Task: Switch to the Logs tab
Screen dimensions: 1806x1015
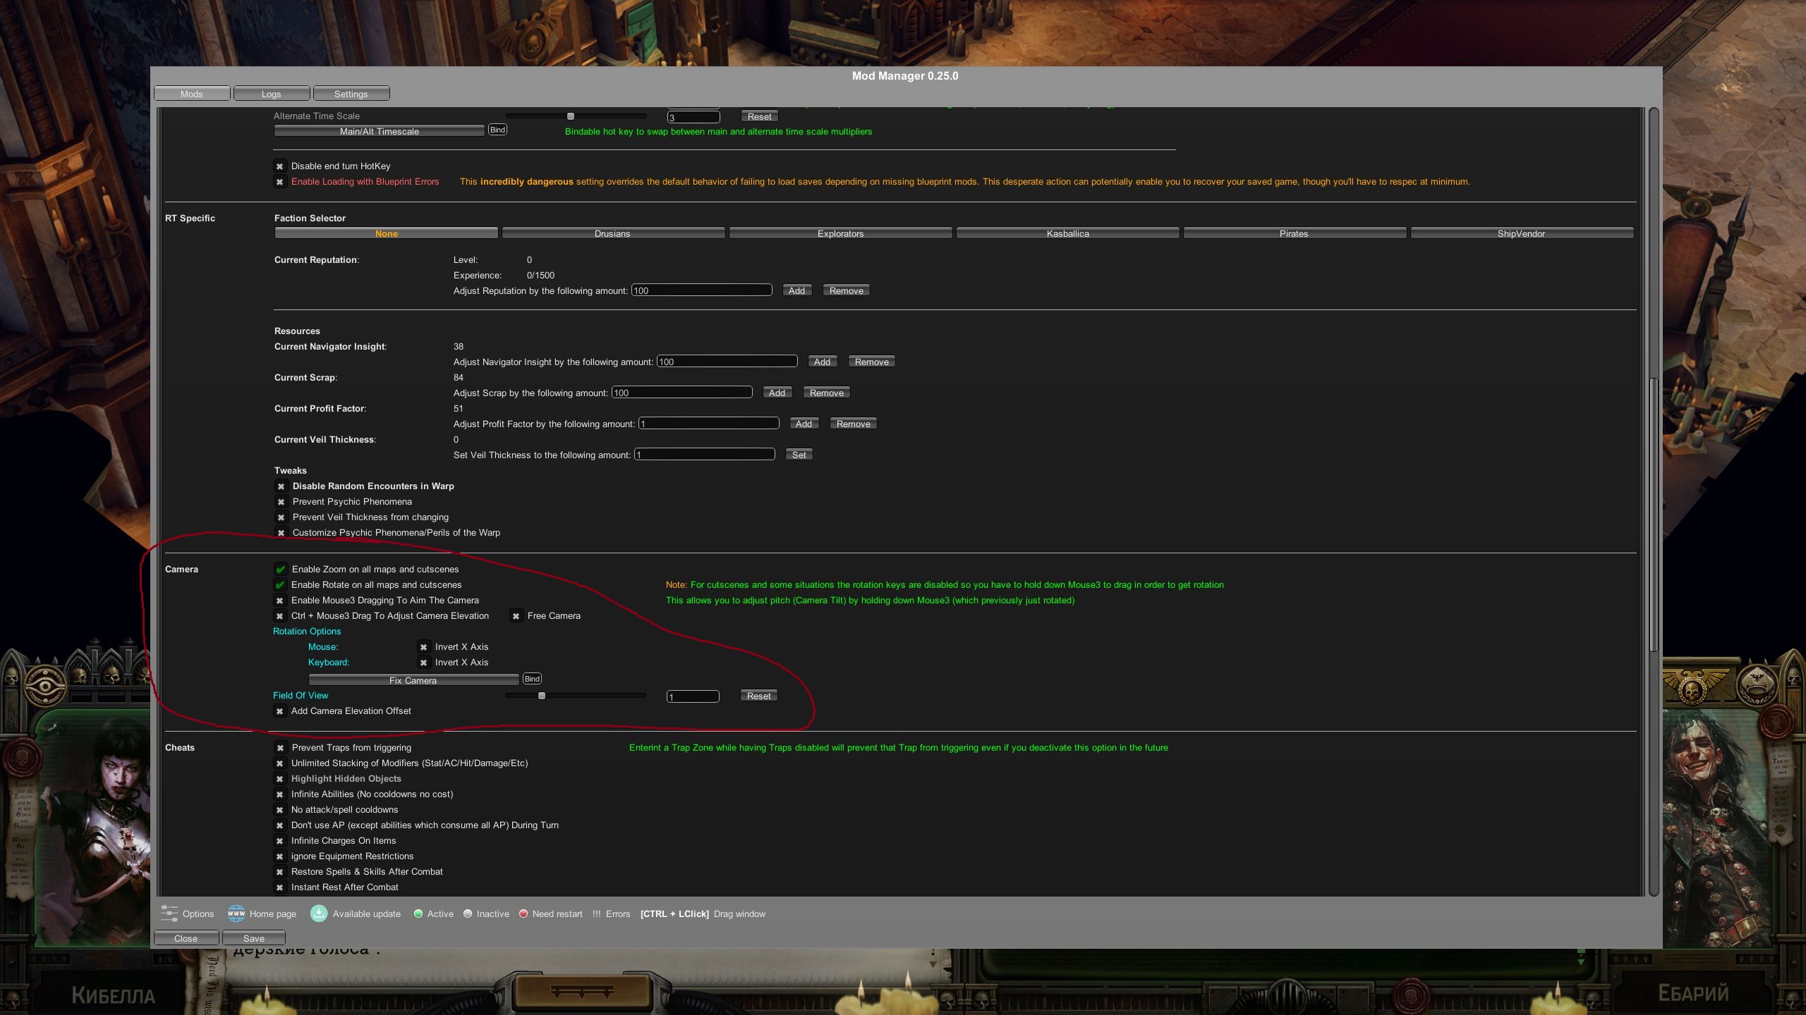Action: pos(272,94)
